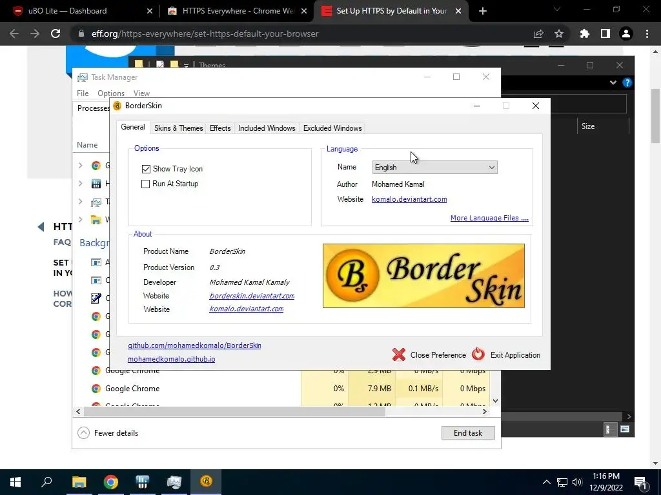Screen dimensions: 661x495
Task: Open File Explorer from taskbar
Action: pos(79,482)
